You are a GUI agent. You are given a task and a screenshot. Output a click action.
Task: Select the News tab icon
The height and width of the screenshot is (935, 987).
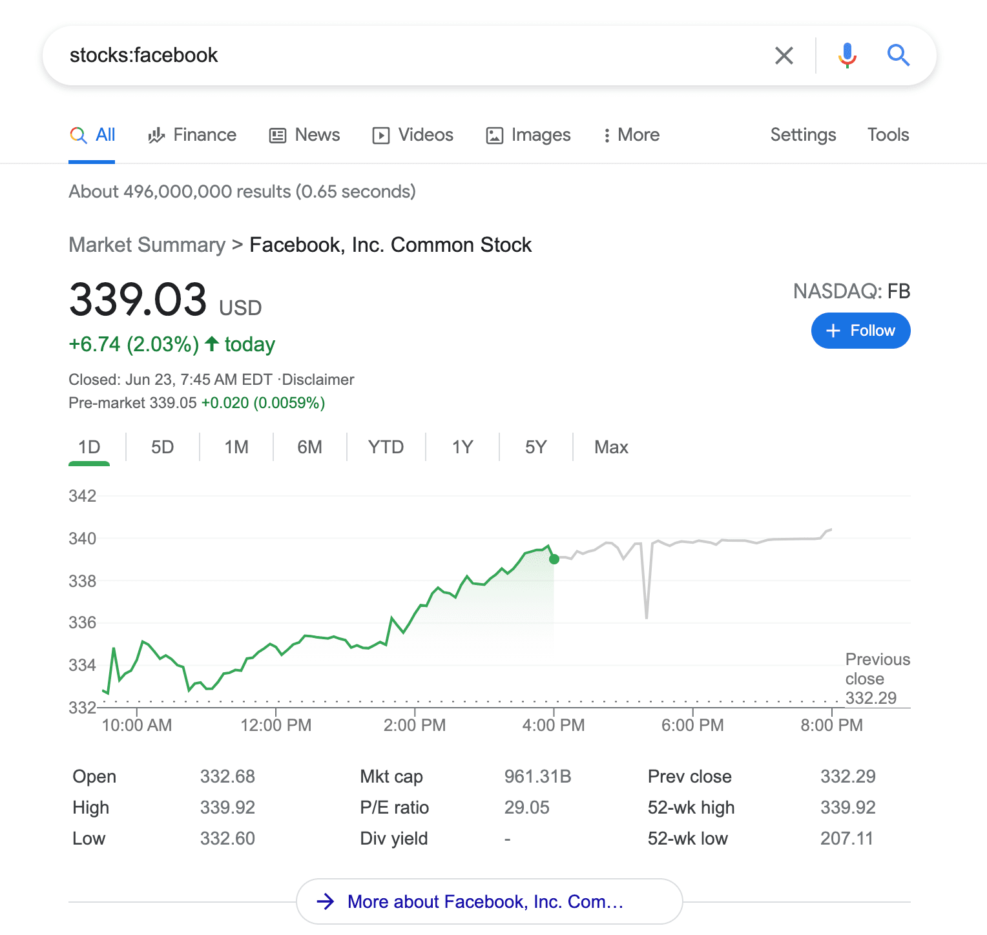point(277,135)
